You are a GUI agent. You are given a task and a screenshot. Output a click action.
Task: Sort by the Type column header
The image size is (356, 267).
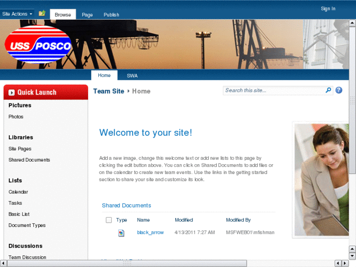[121, 220]
